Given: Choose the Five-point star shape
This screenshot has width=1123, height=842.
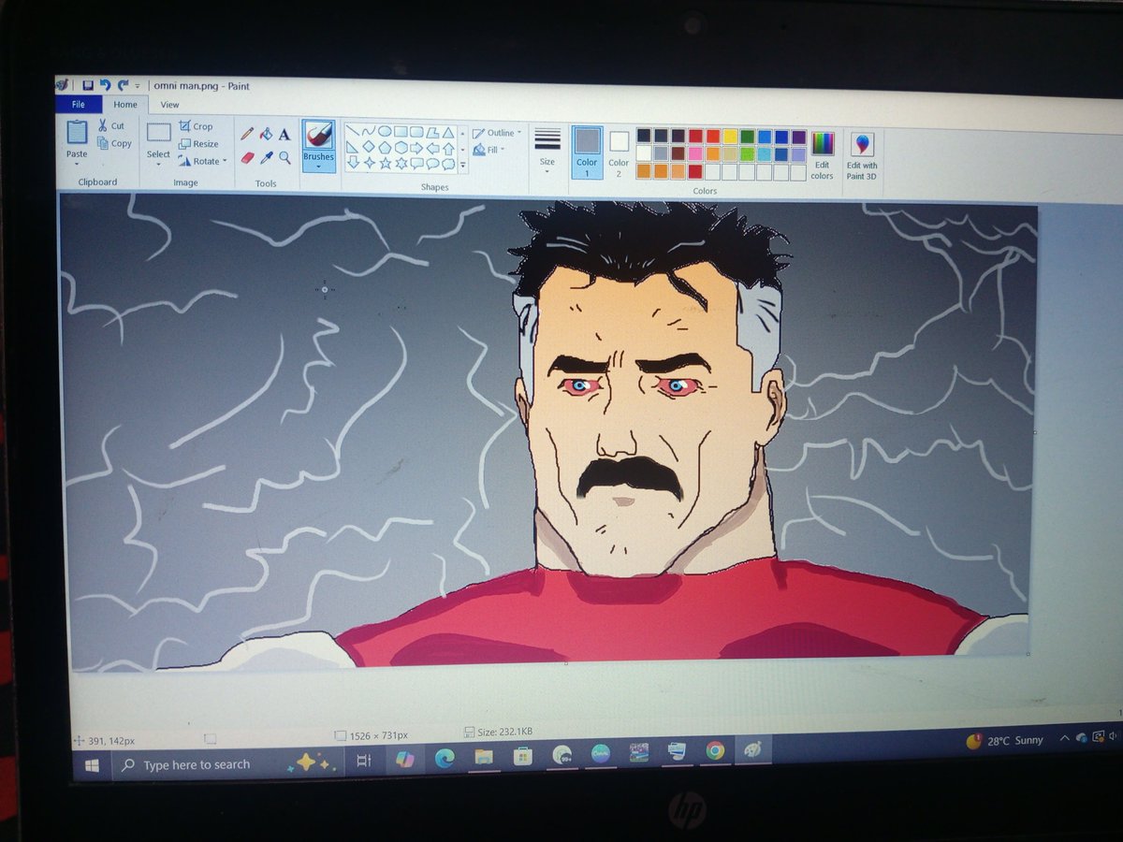Looking at the screenshot, I should pos(385,163).
